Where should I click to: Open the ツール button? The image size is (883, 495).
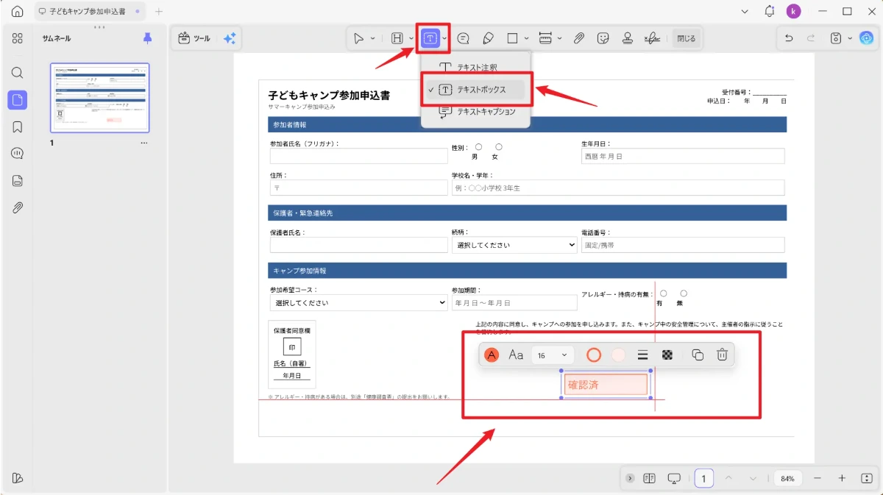[195, 38]
